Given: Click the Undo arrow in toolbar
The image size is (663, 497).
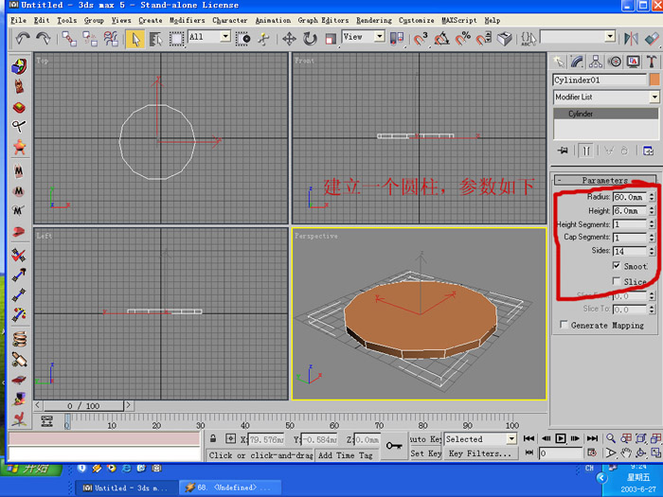Looking at the screenshot, I should (23, 39).
